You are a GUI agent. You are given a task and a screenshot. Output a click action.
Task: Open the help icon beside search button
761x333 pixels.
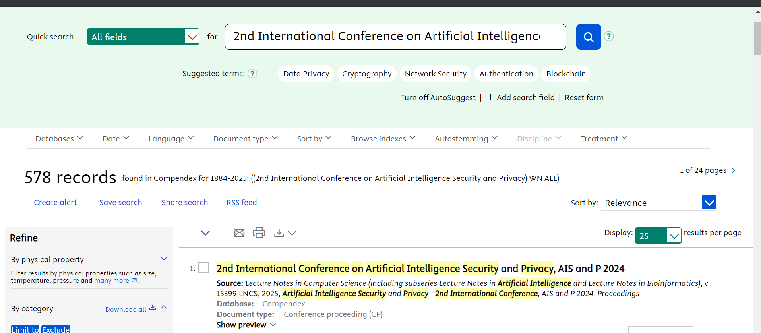(608, 37)
